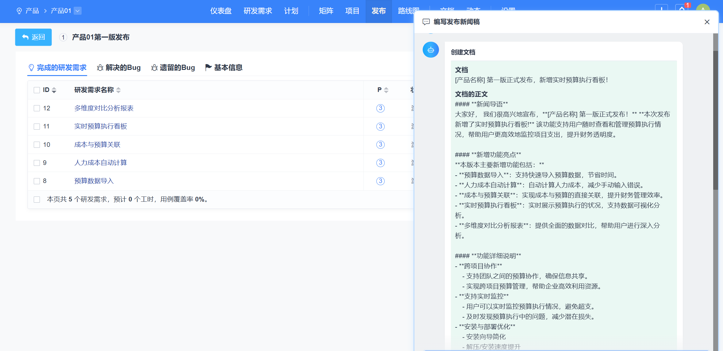723x351 pixels.
Task: Open the 实时预算执行看板 requirement link
Action: point(101,126)
